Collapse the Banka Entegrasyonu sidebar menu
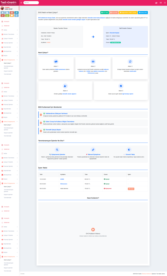The width and height of the screenshot is (167, 276). point(9,60)
